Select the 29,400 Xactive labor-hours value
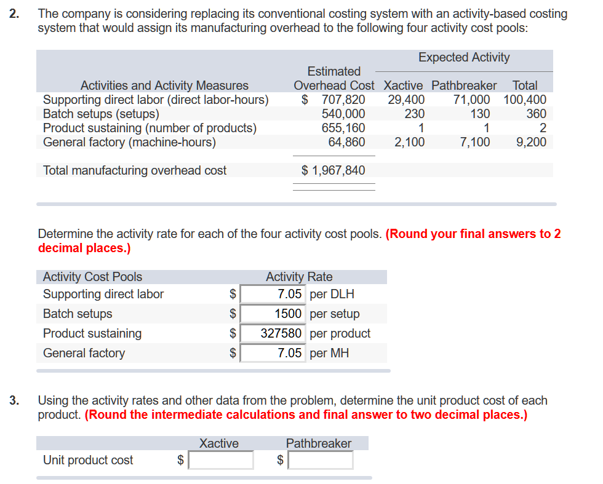Viewport: 603px width, 484px height. [406, 100]
